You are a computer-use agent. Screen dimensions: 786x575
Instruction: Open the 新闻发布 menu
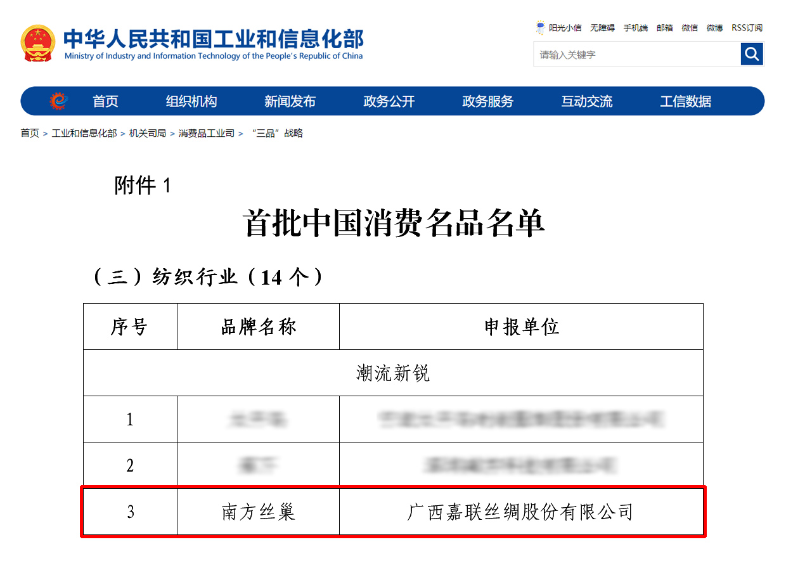pos(290,101)
